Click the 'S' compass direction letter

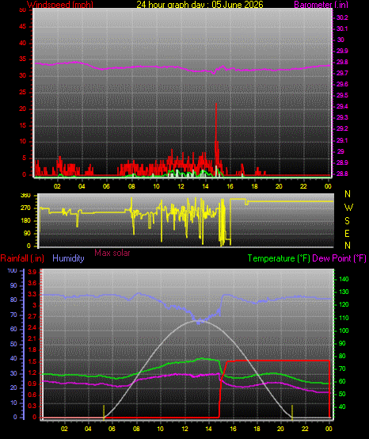click(347, 221)
